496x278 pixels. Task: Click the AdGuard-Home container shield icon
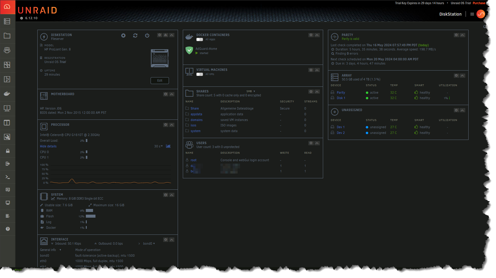tap(189, 50)
